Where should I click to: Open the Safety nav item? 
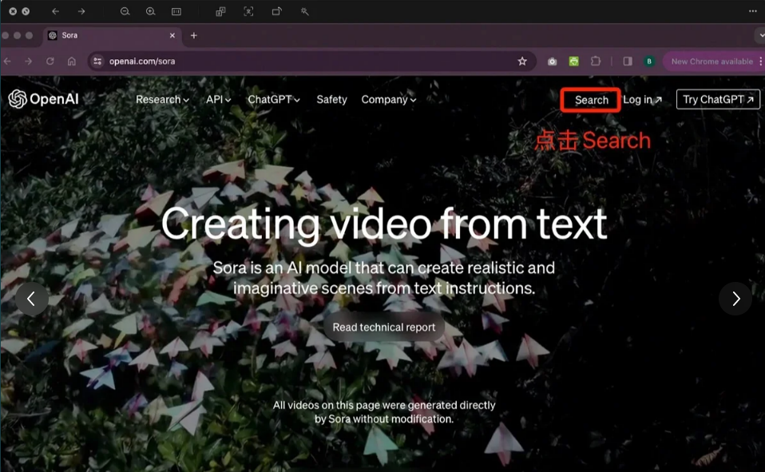(x=331, y=100)
